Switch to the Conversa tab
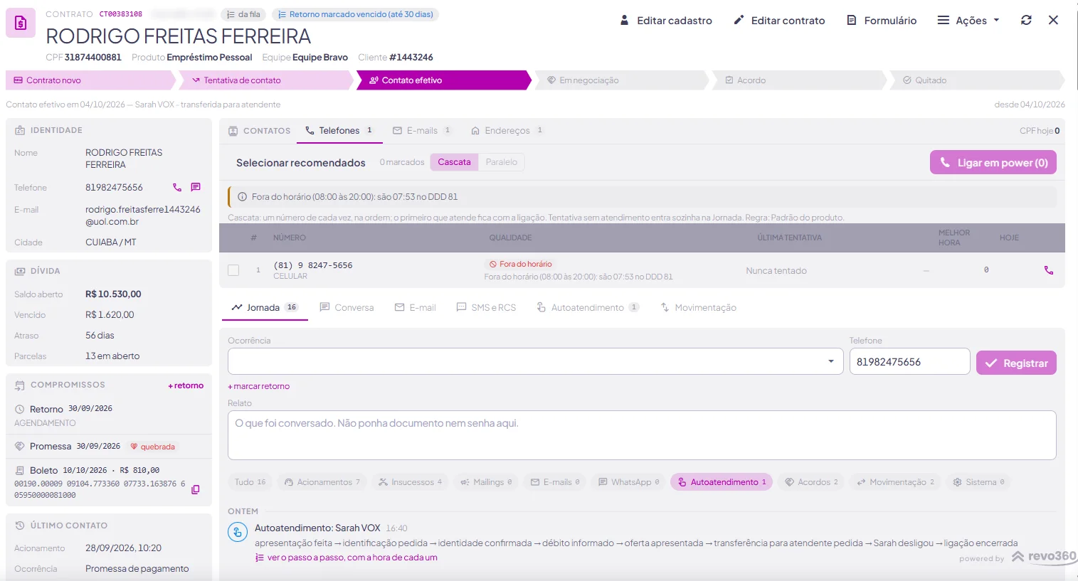The height and width of the screenshot is (581, 1078). (x=347, y=308)
